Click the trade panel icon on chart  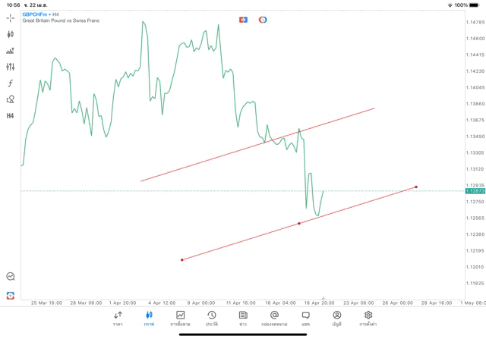coord(243,20)
